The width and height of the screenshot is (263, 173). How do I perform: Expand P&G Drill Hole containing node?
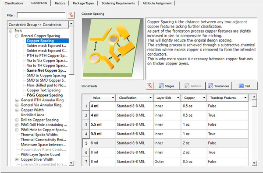pos(17,125)
